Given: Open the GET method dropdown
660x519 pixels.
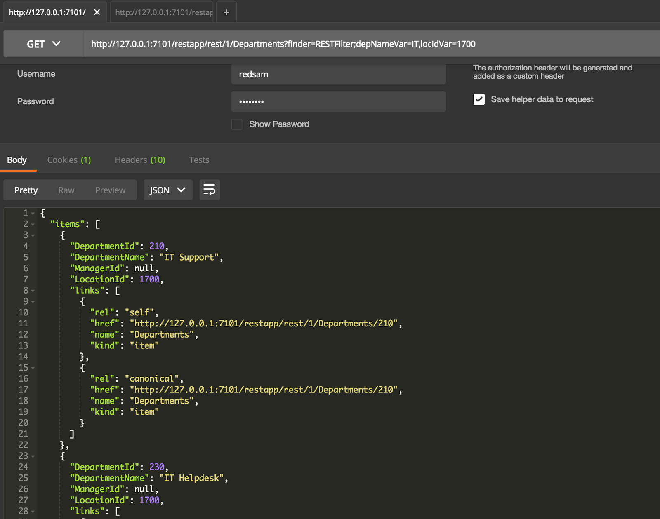Looking at the screenshot, I should tap(44, 44).
